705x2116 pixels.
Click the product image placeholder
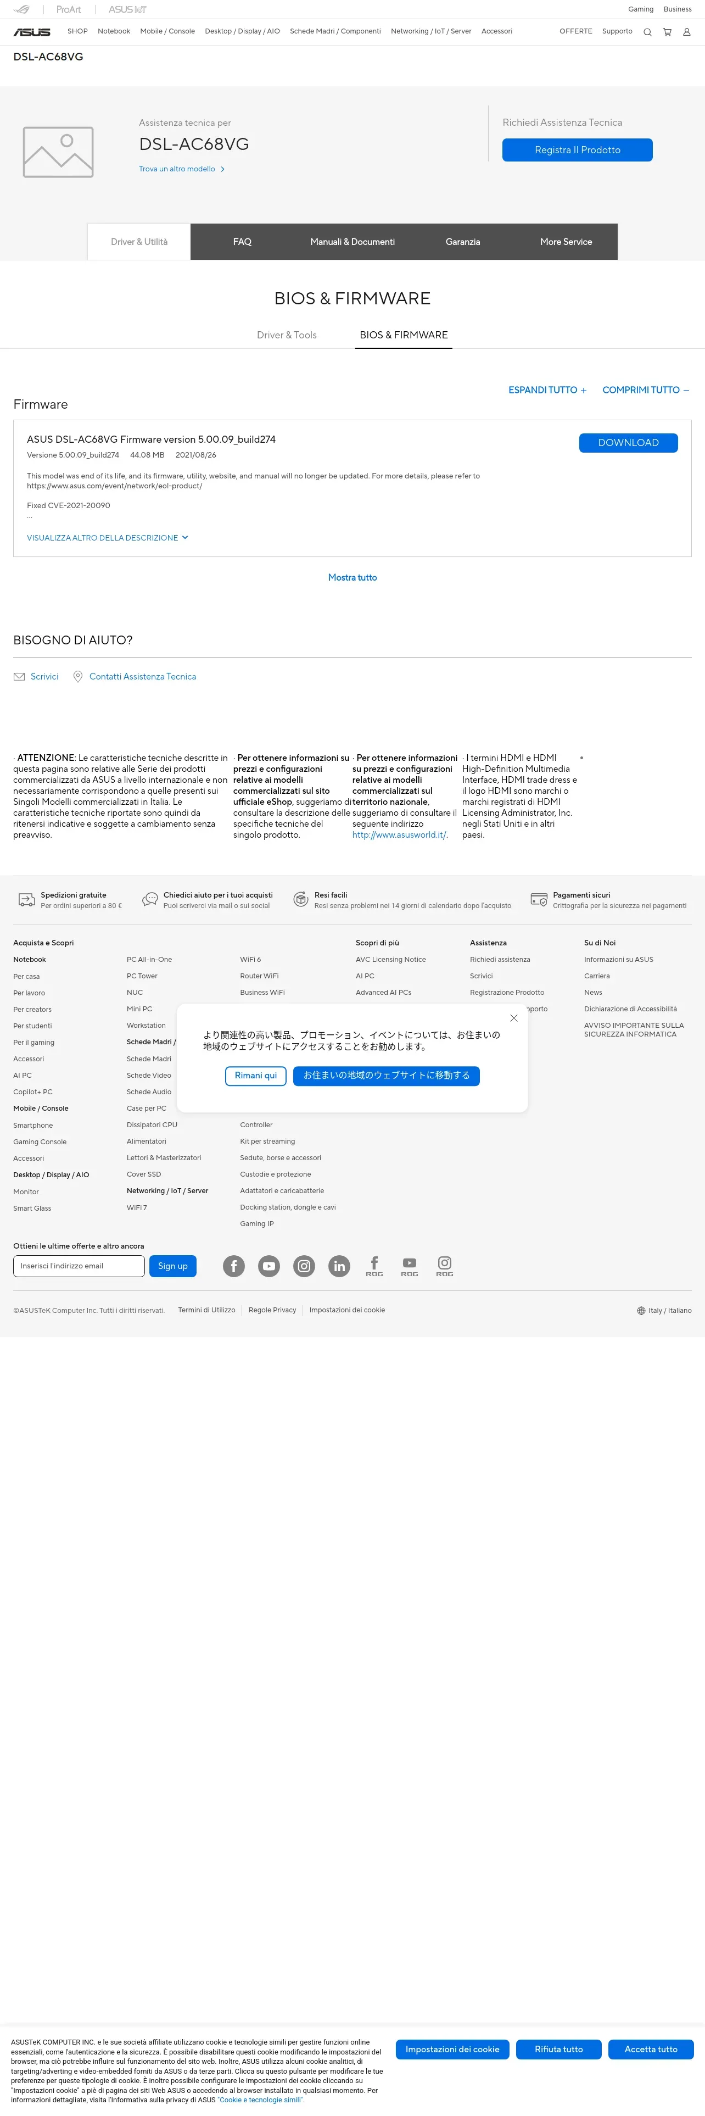[58, 152]
